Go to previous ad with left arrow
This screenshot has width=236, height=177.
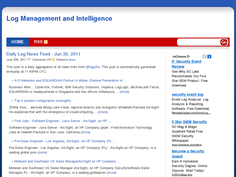pos(204,57)
